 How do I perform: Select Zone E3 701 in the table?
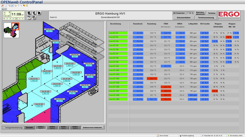pos(118,33)
